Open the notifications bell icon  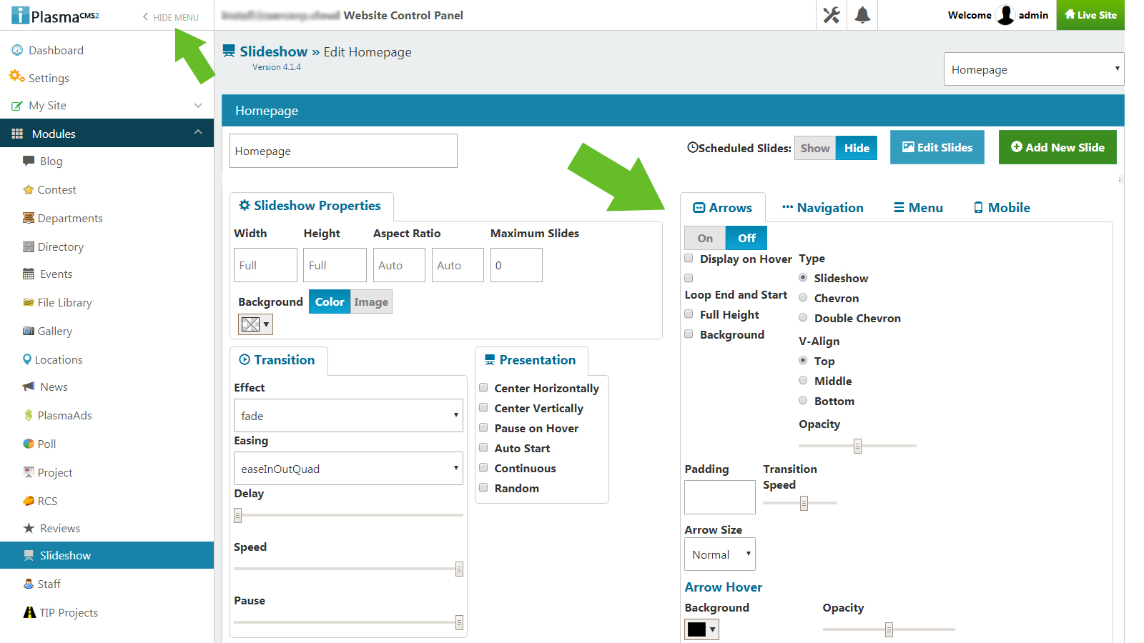863,15
